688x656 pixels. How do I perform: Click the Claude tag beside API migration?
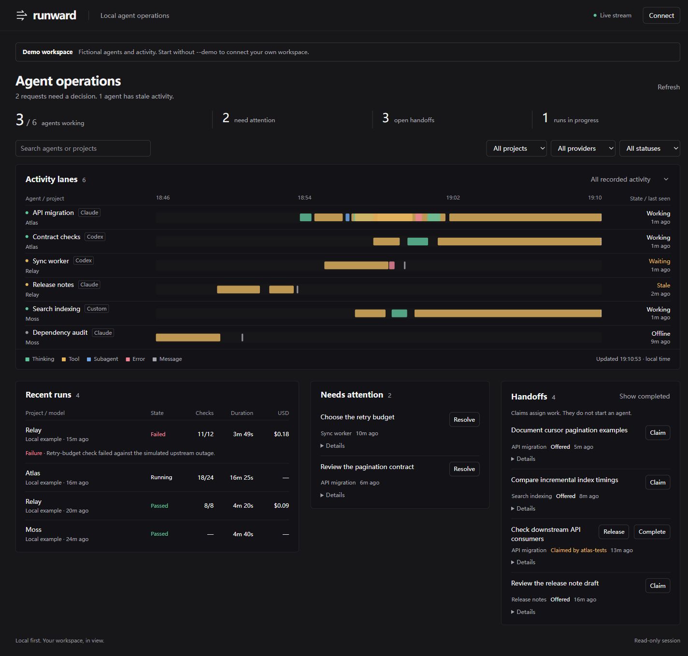(89, 213)
